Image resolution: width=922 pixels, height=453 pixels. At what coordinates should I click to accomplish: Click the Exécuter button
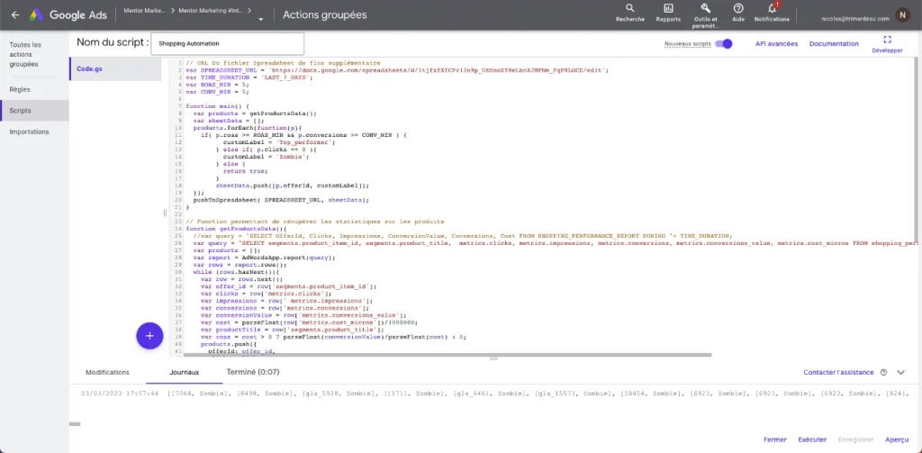pyautogui.click(x=812, y=439)
